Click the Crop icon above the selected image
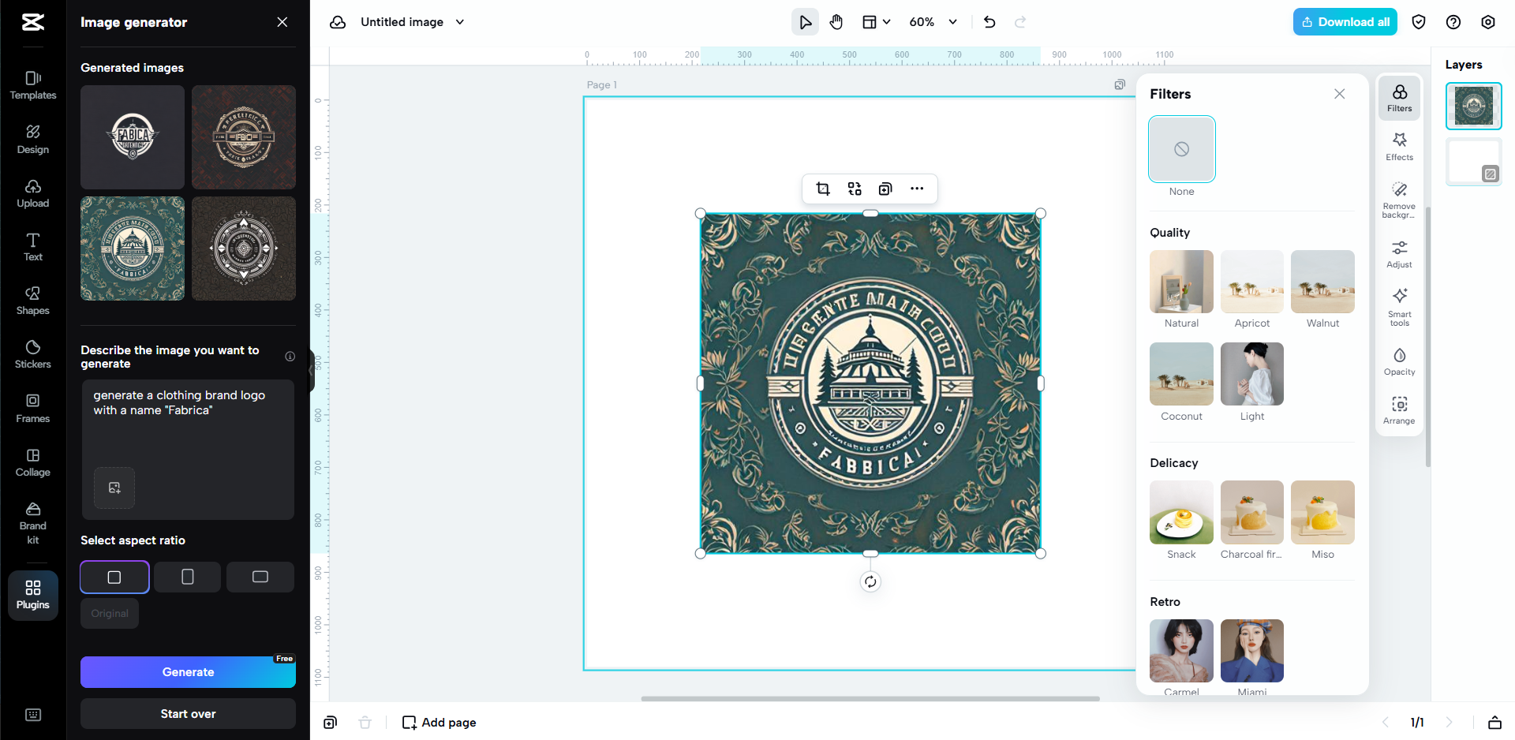 pos(823,189)
